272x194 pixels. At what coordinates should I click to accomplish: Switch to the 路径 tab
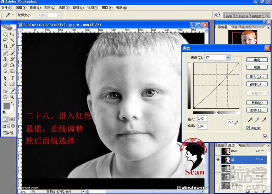click(242, 145)
